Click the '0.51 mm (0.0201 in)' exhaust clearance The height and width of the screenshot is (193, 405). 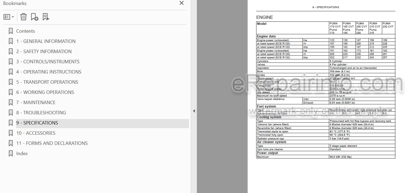click(342, 103)
